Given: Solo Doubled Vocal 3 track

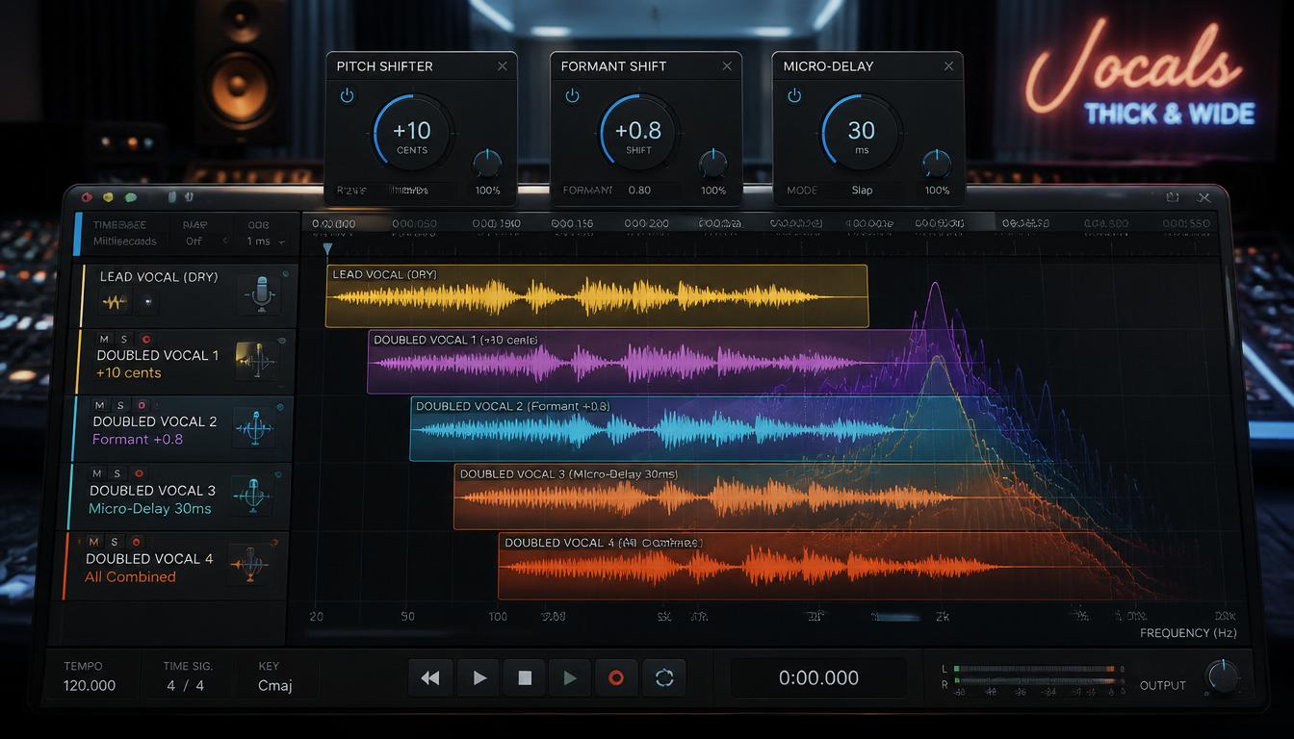Looking at the screenshot, I should (x=116, y=473).
